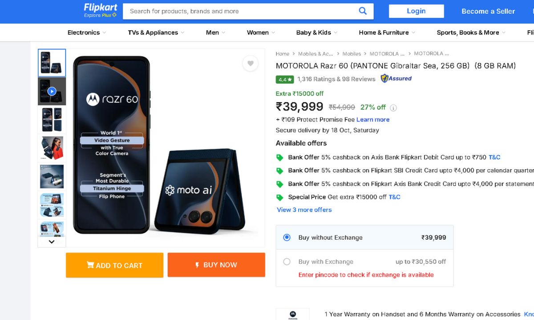This screenshot has height=320, width=534.
Task: Open the Women category menu
Action: point(261,32)
